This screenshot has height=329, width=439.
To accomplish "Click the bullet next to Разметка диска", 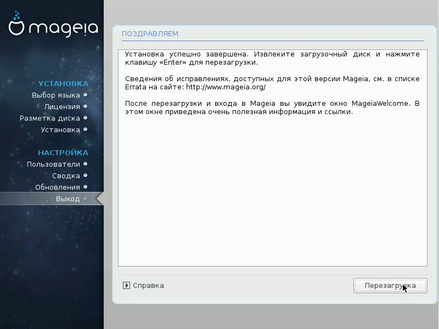I will [x=86, y=118].
